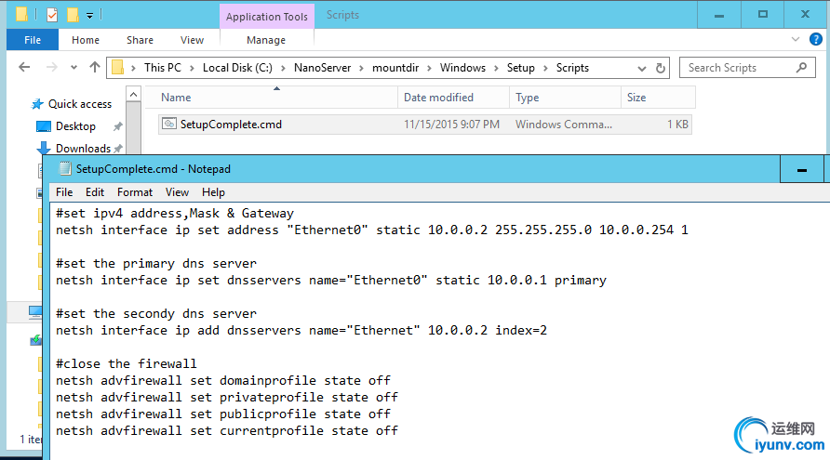Select Desktop under Quick access
This screenshot has height=460, width=830.
75,126
